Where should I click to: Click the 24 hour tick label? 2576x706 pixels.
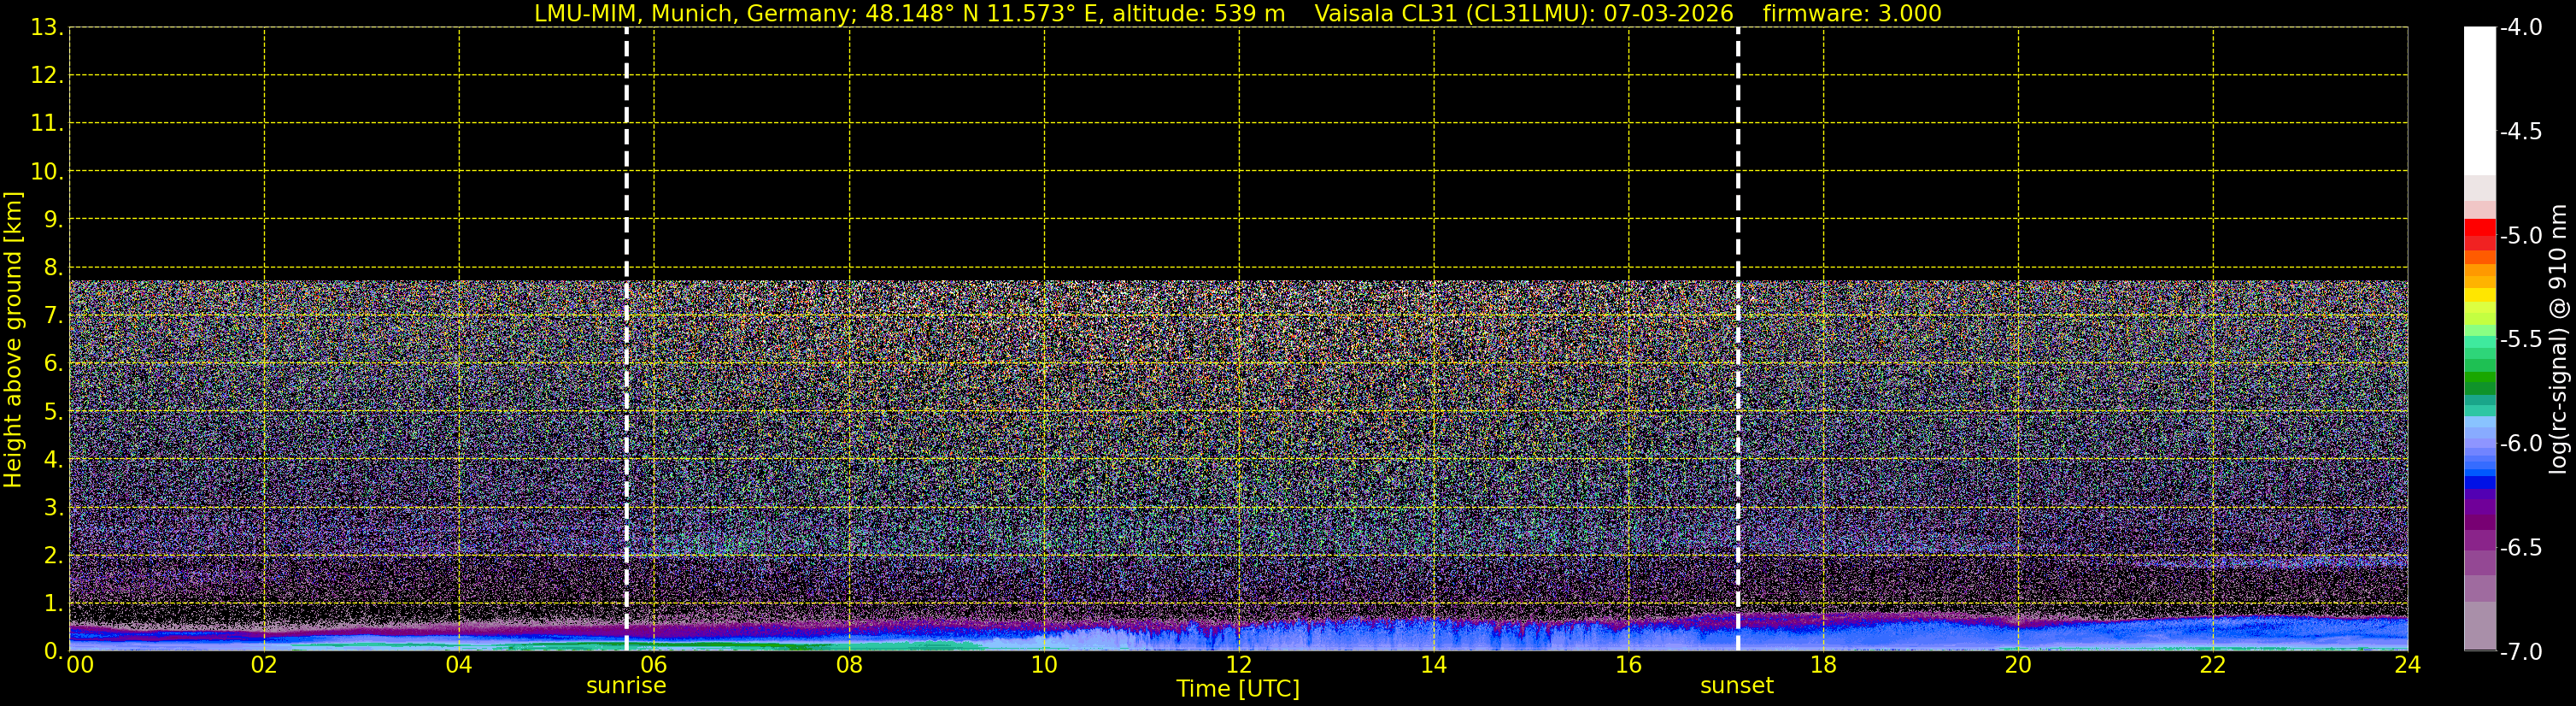pos(2408,665)
